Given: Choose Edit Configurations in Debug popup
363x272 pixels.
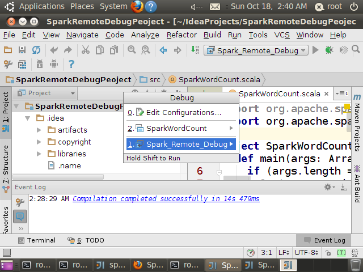Looking at the screenshot, I should (x=181, y=112).
